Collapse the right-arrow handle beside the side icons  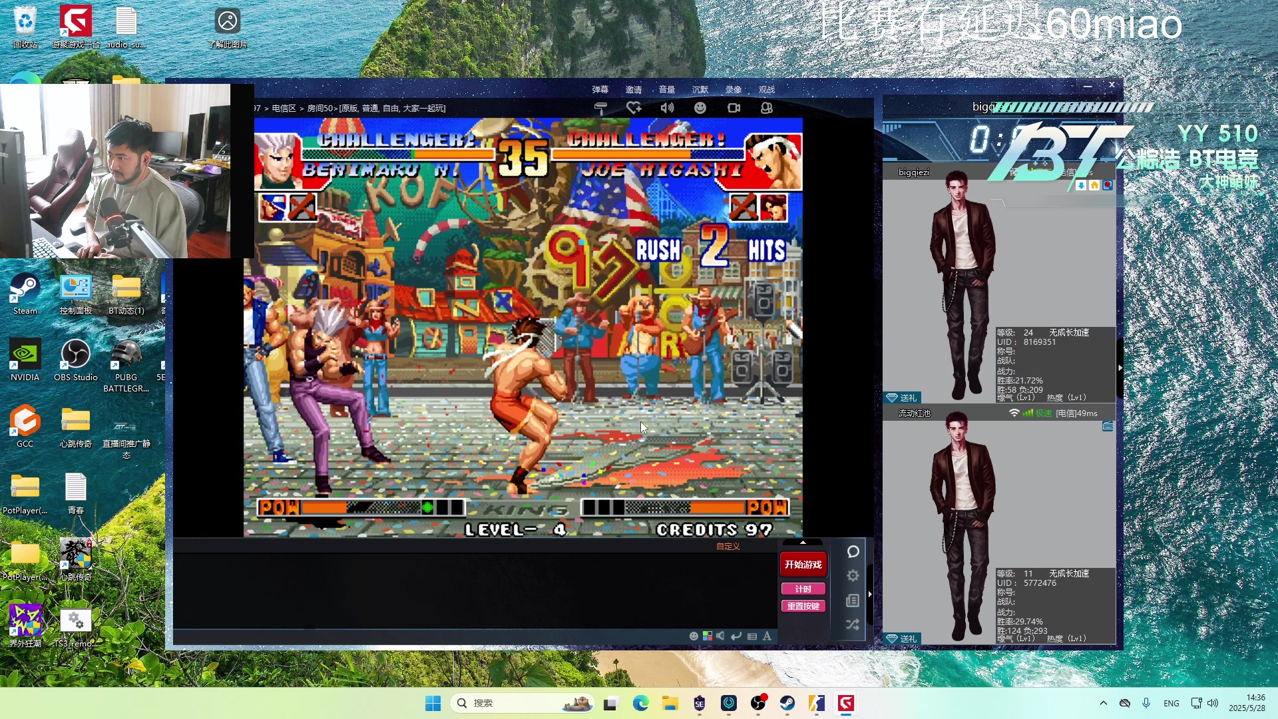870,595
